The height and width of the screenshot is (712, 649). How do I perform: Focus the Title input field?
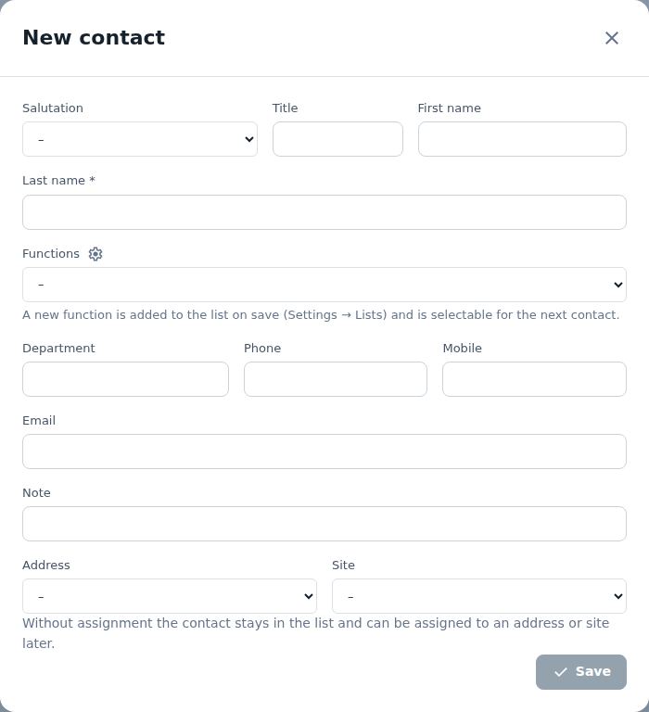[337, 139]
